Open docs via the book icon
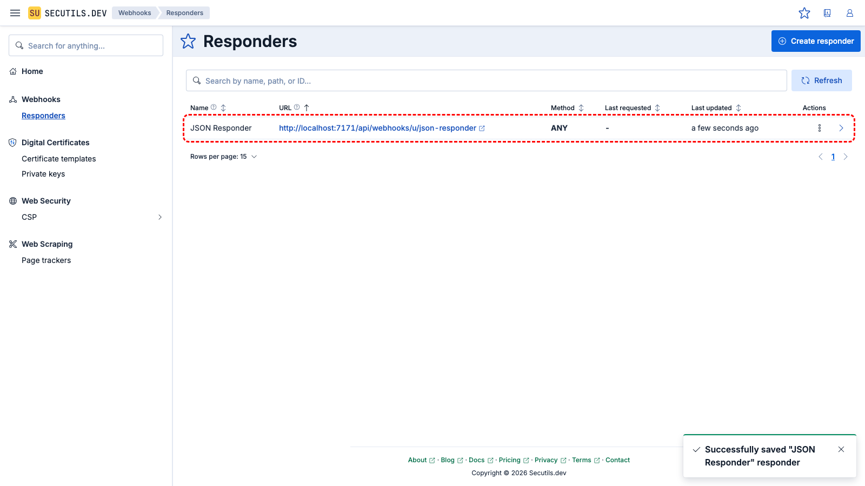865x486 pixels. tap(827, 12)
